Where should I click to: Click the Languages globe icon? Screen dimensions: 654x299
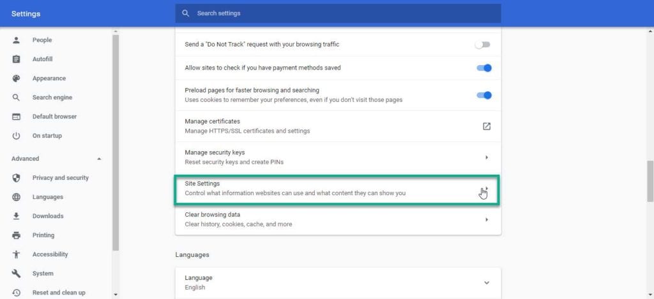pos(16,197)
